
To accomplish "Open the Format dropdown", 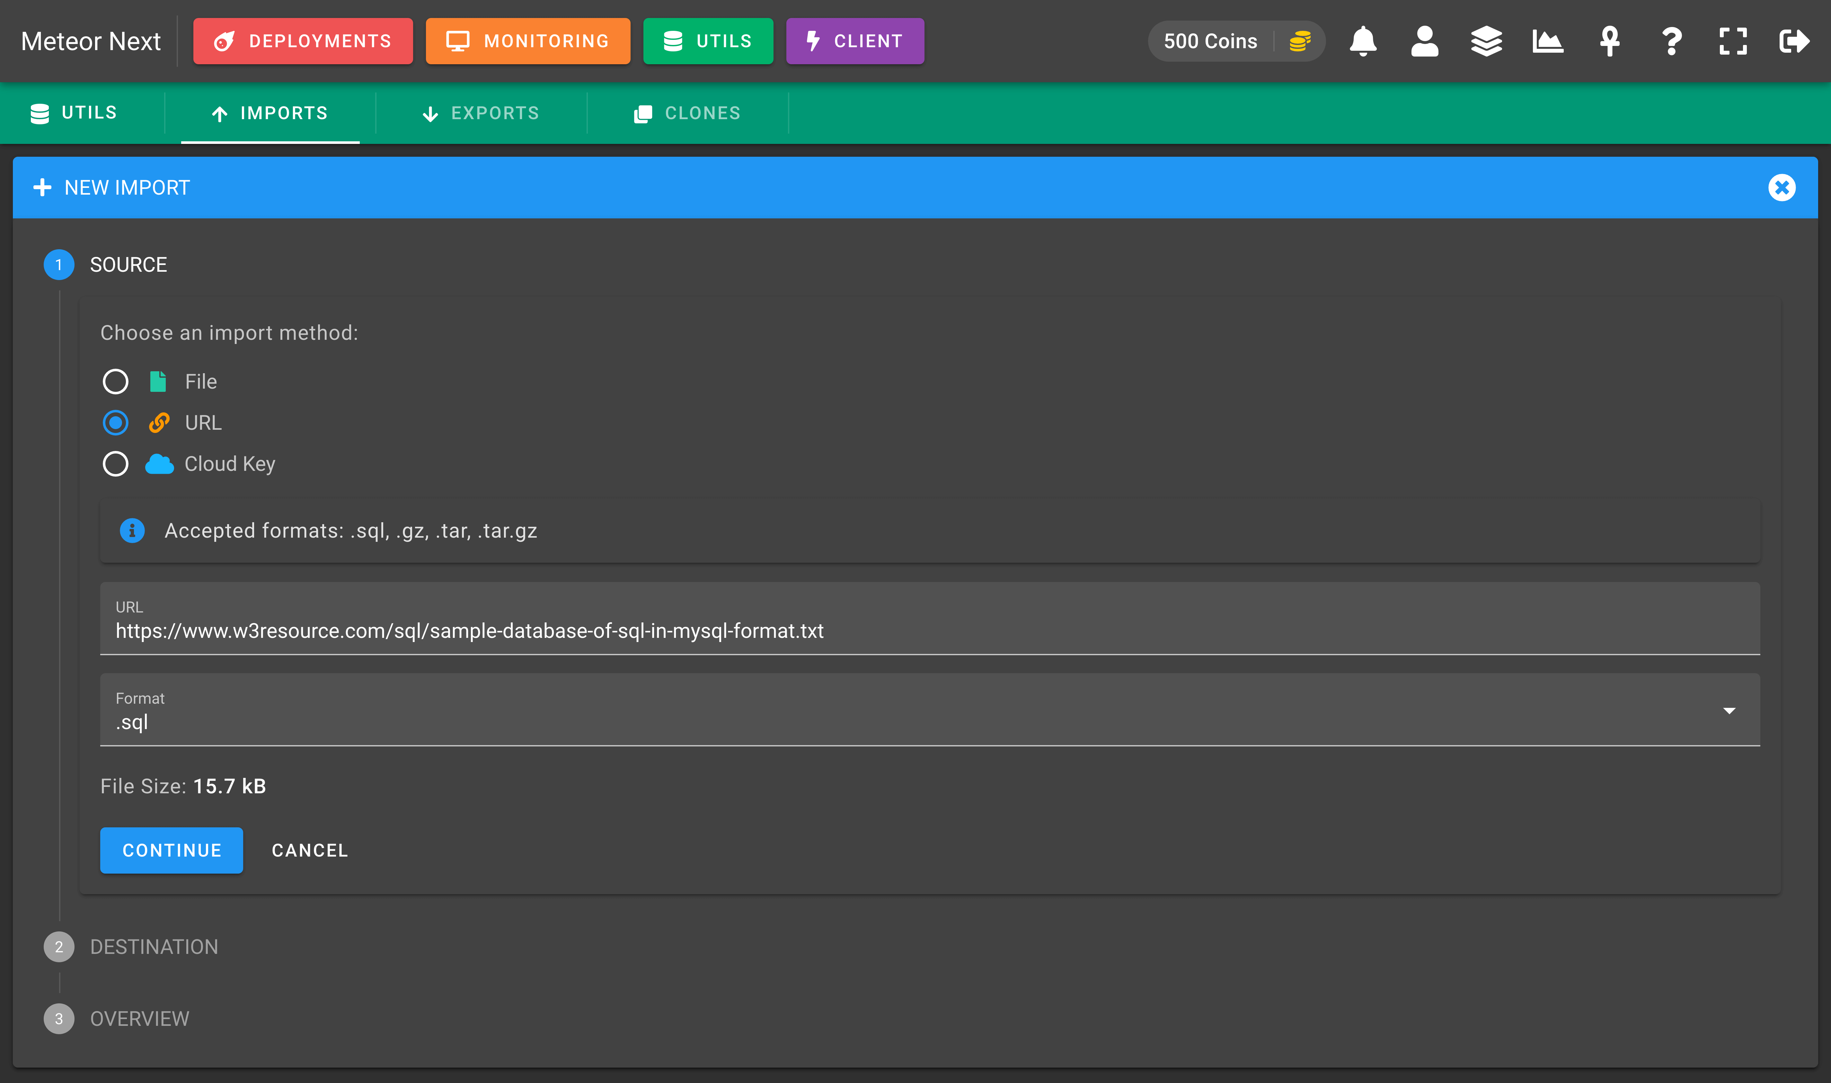I will click(x=930, y=710).
